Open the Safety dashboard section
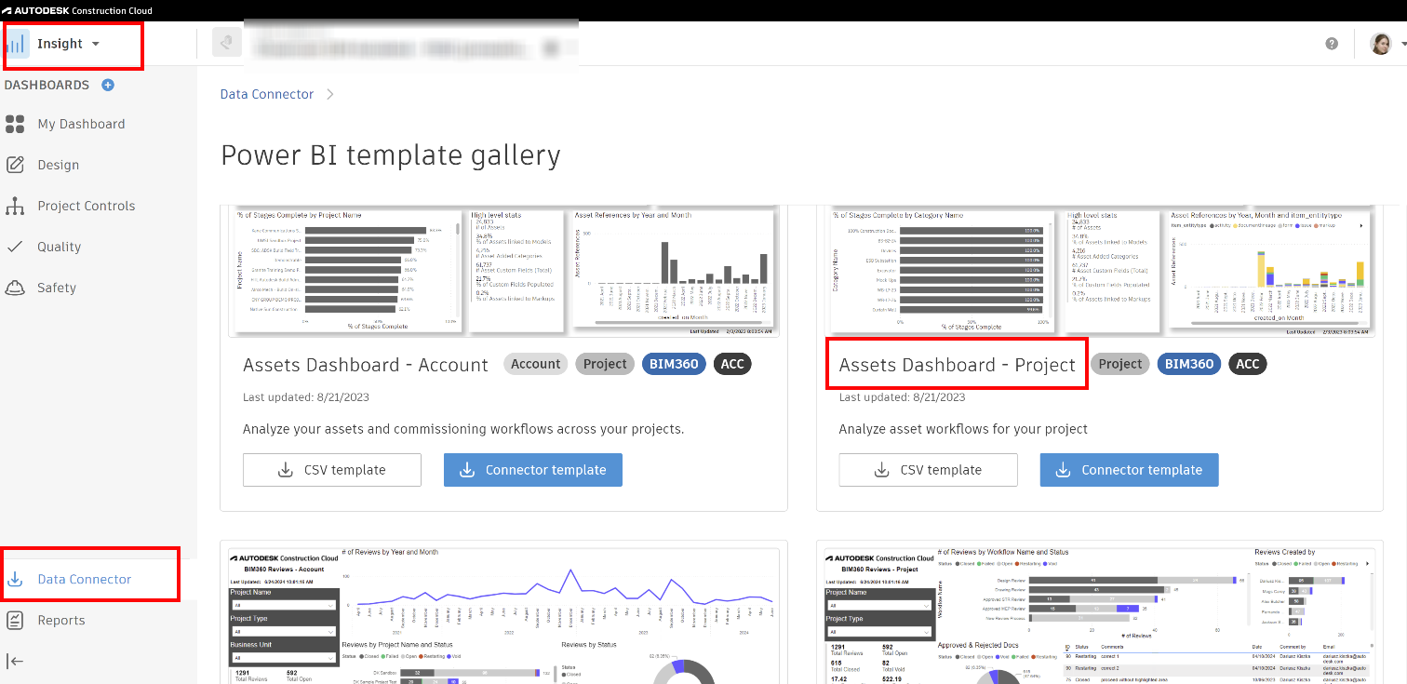Image resolution: width=1407 pixels, height=684 pixels. coord(54,287)
